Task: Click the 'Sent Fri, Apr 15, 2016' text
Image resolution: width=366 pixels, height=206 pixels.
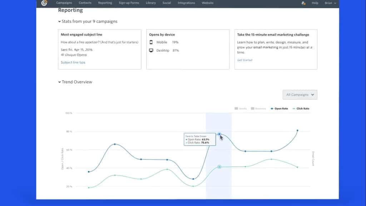Action: 76,50
